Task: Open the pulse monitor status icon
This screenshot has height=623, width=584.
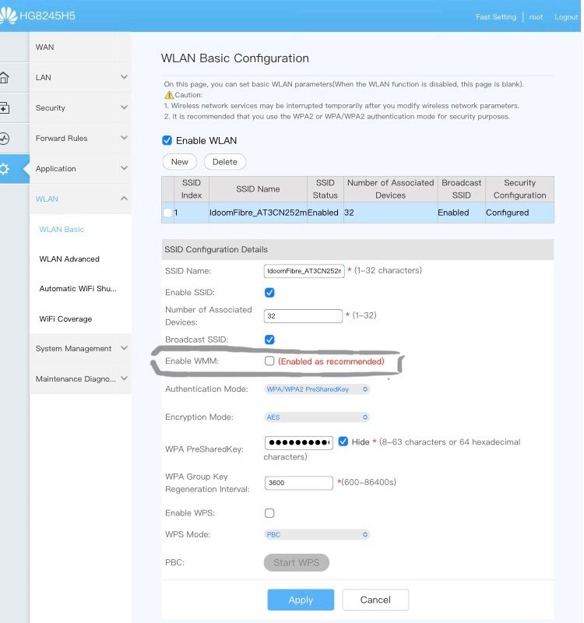Action: tap(5, 139)
